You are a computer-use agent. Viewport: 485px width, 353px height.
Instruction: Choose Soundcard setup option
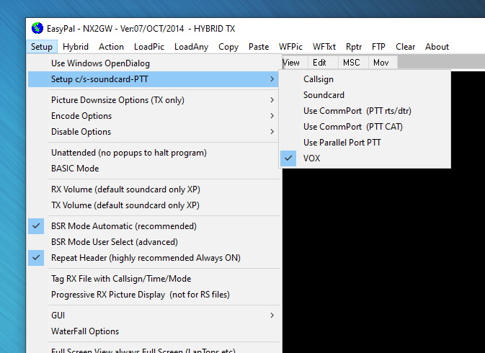coord(324,95)
